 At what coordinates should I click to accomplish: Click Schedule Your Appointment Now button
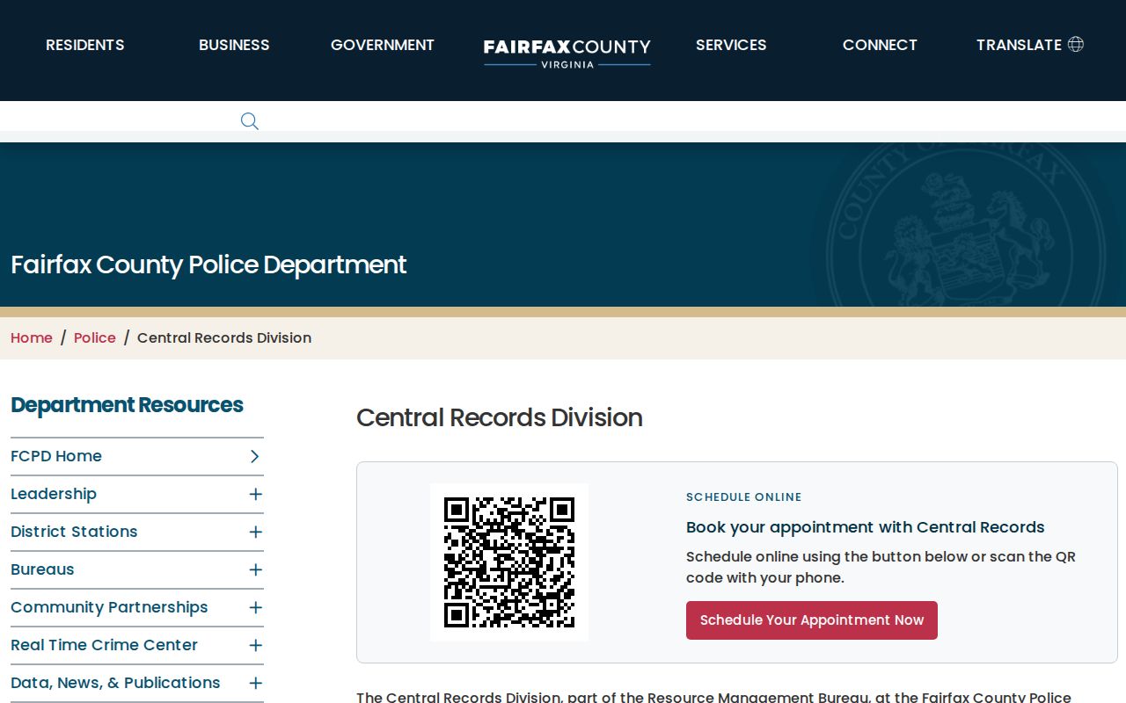tap(812, 620)
